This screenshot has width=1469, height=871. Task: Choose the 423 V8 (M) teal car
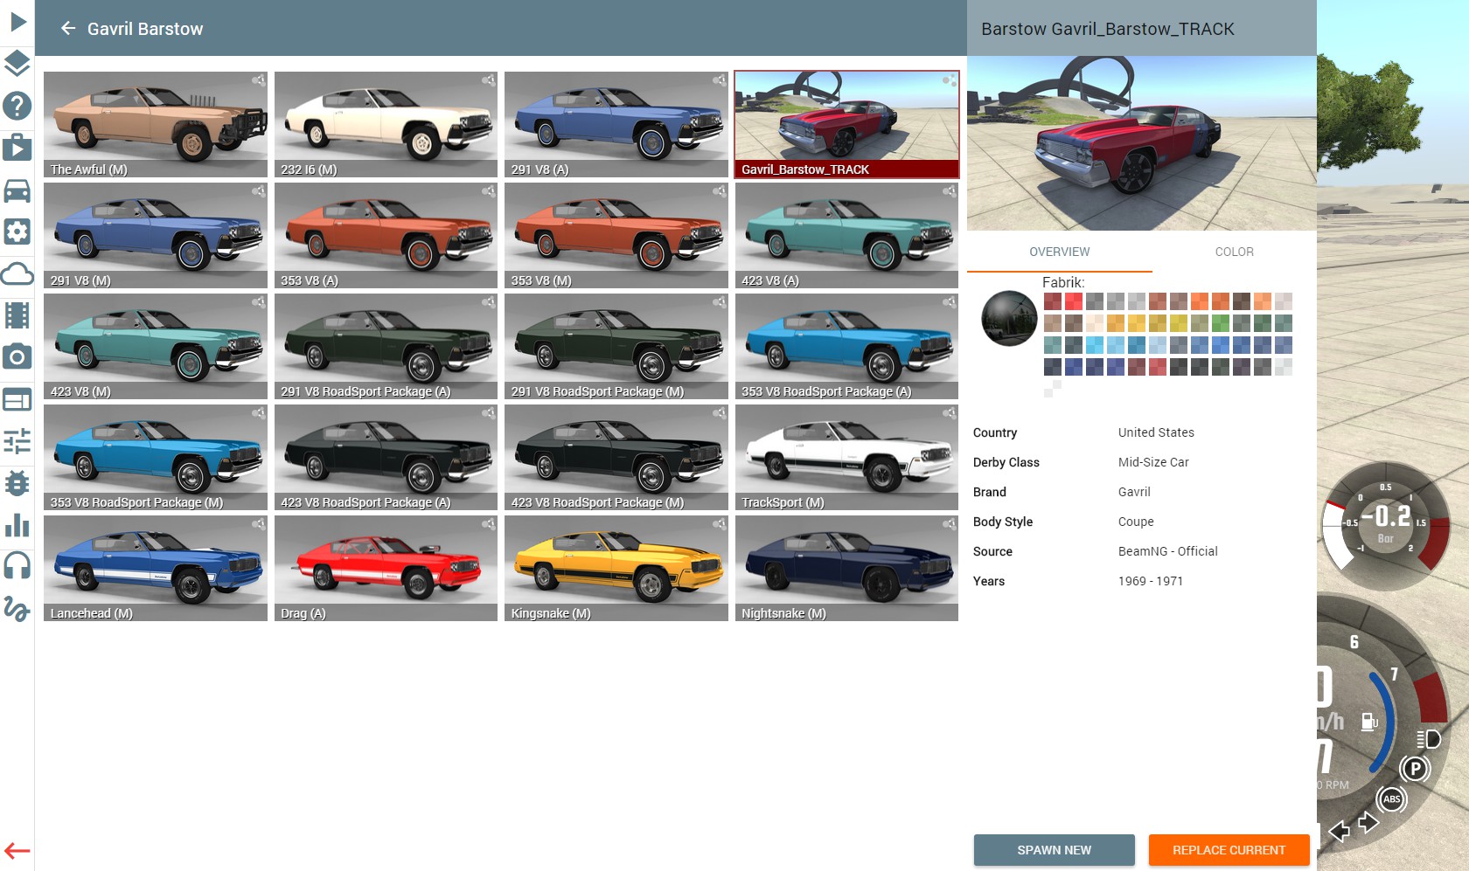point(156,347)
